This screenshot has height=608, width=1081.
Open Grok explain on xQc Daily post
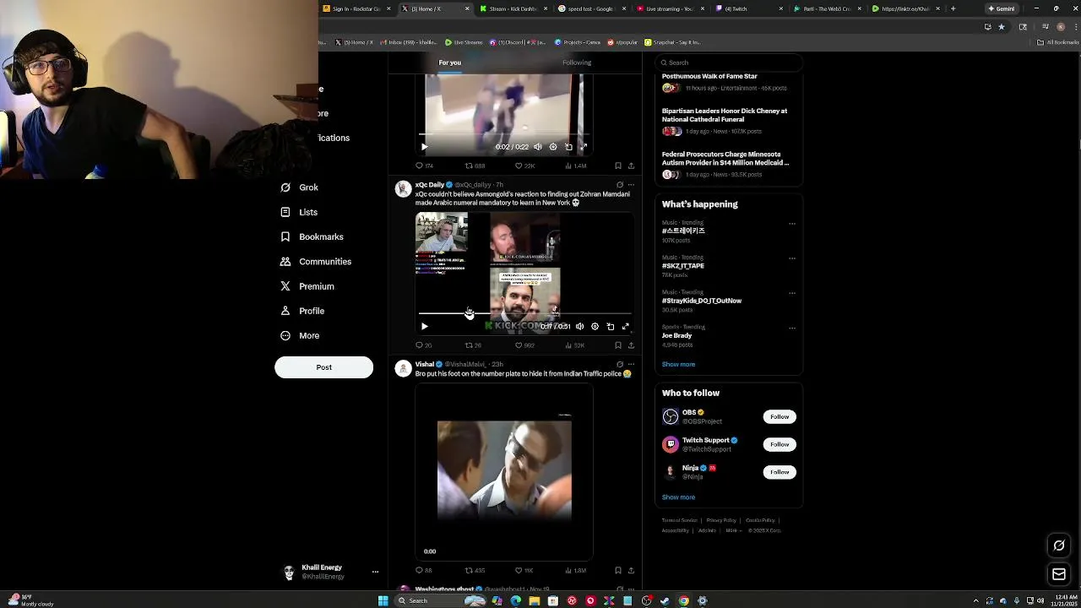620,185
